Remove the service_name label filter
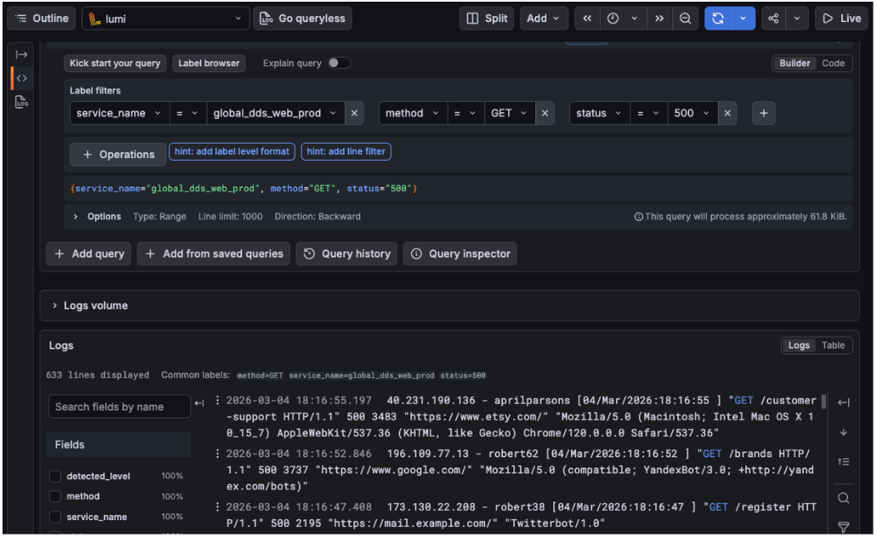This screenshot has width=877, height=538. pos(354,113)
